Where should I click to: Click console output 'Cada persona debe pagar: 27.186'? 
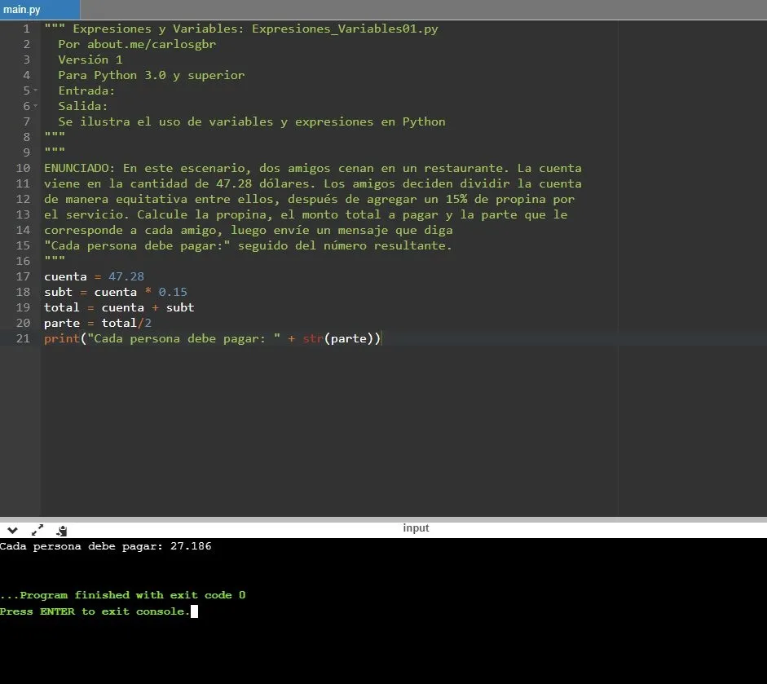[x=106, y=546]
